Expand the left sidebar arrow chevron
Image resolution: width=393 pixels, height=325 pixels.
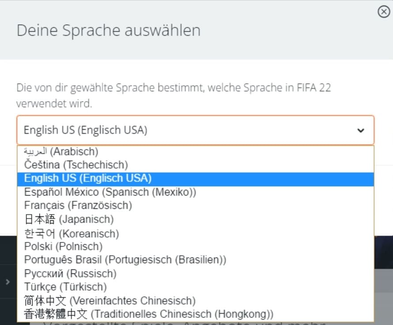point(7,281)
